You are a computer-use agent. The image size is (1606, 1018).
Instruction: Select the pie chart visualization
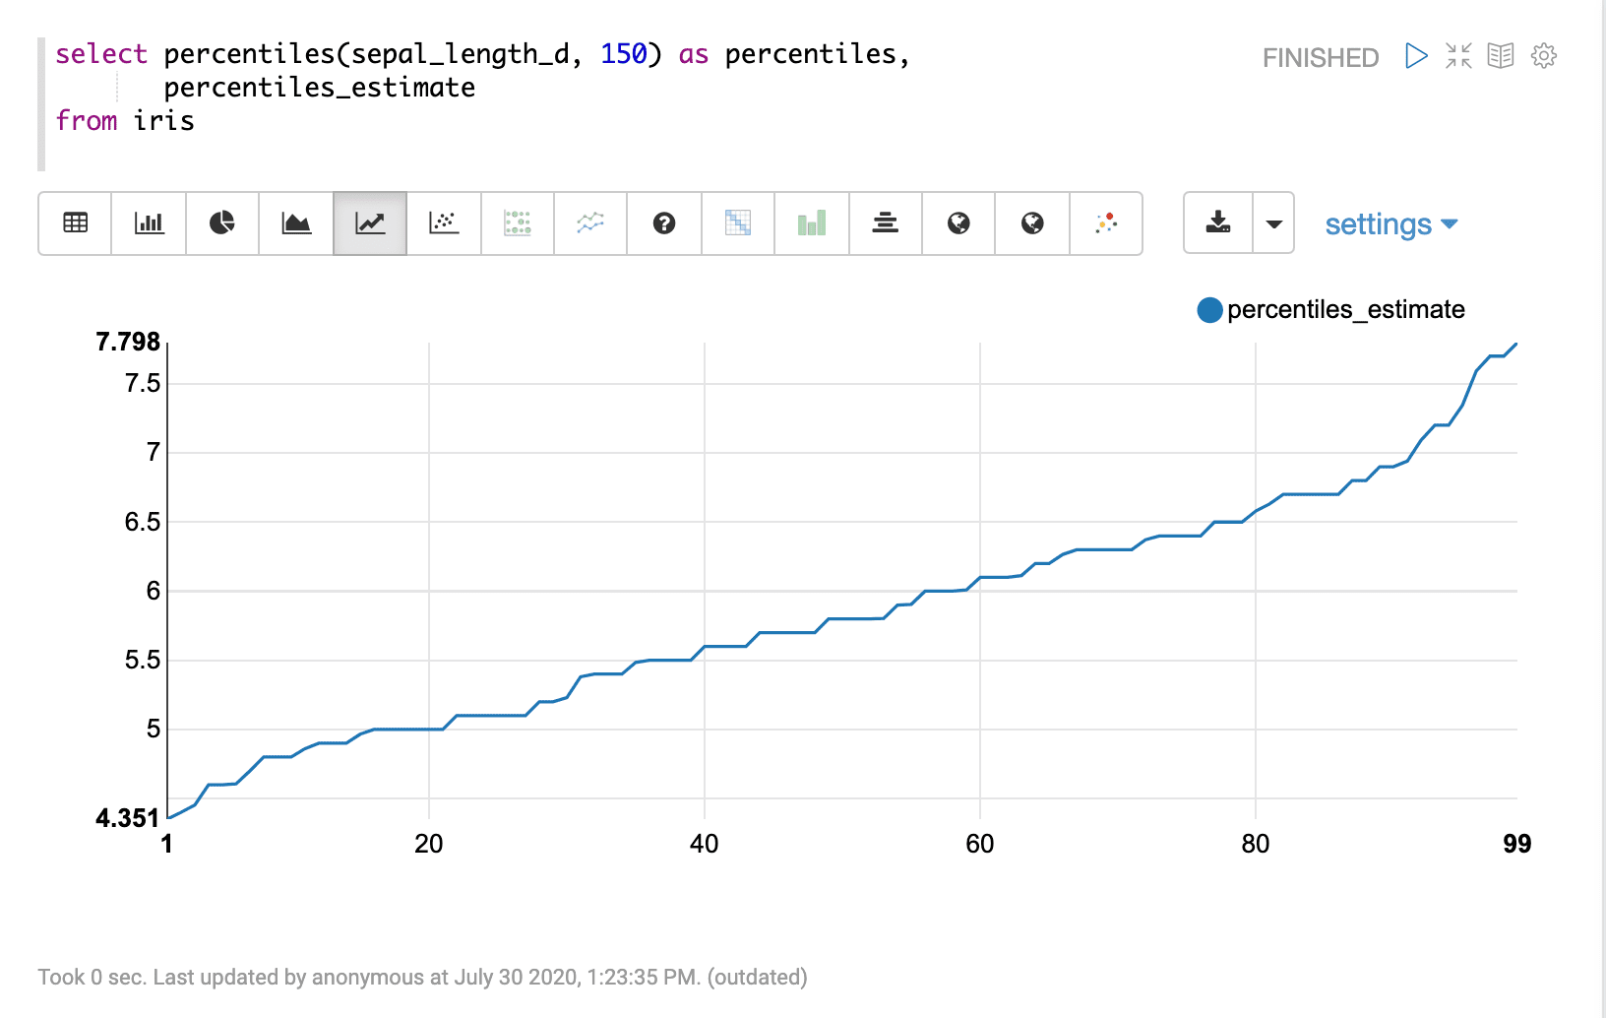pos(222,223)
